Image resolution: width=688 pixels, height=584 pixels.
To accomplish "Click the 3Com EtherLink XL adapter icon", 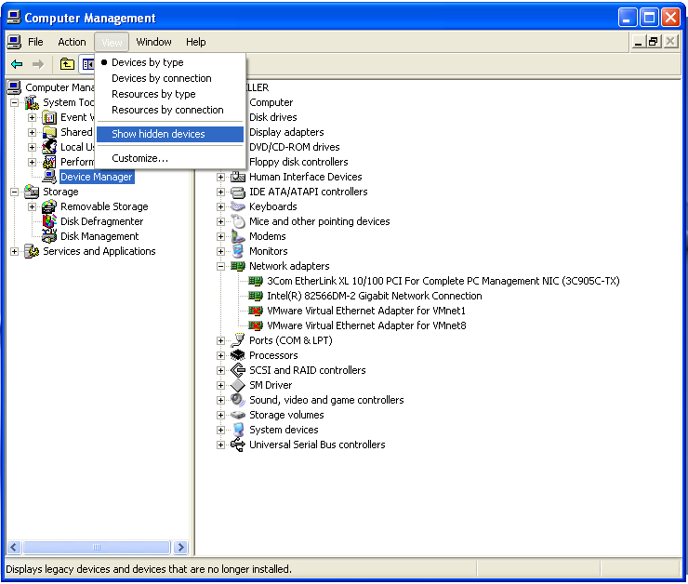I will 256,281.
